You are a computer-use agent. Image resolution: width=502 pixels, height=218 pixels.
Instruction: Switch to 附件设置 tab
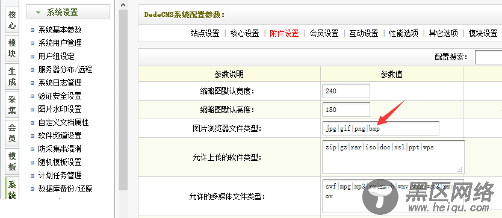coord(284,33)
